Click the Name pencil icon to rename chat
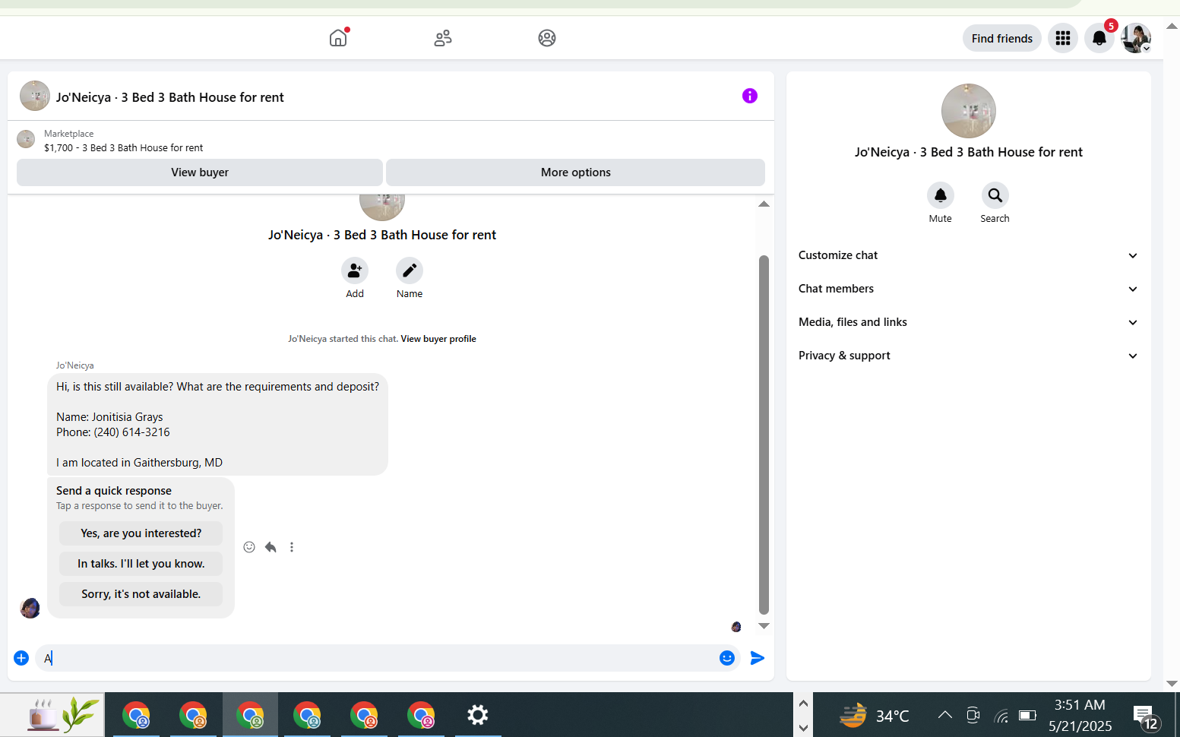1180x737 pixels. (410, 270)
